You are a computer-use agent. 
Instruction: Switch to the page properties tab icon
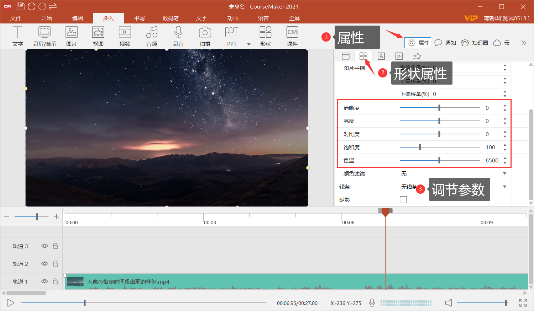[x=346, y=56]
